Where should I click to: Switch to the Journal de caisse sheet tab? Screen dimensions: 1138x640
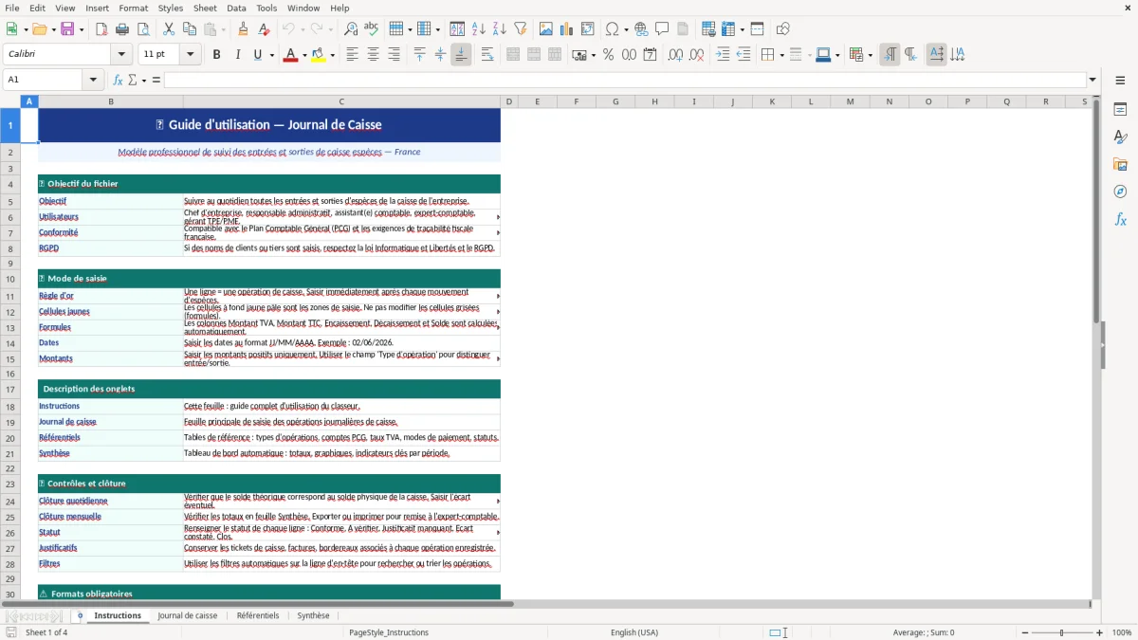[x=188, y=615]
